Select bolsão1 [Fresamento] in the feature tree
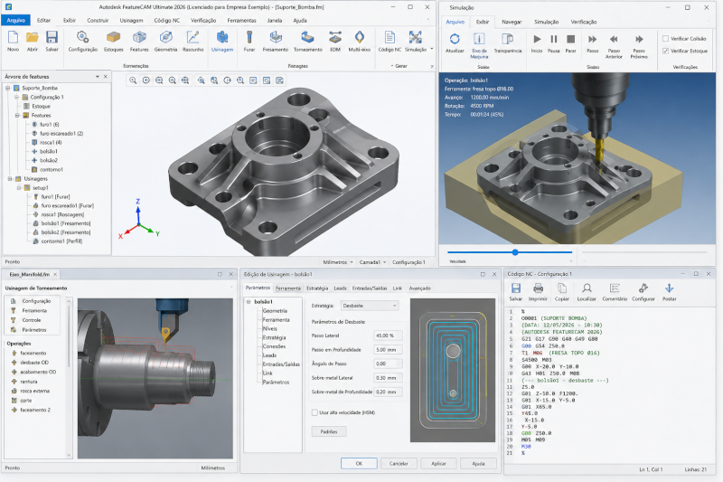723x482 pixels. pos(65,223)
